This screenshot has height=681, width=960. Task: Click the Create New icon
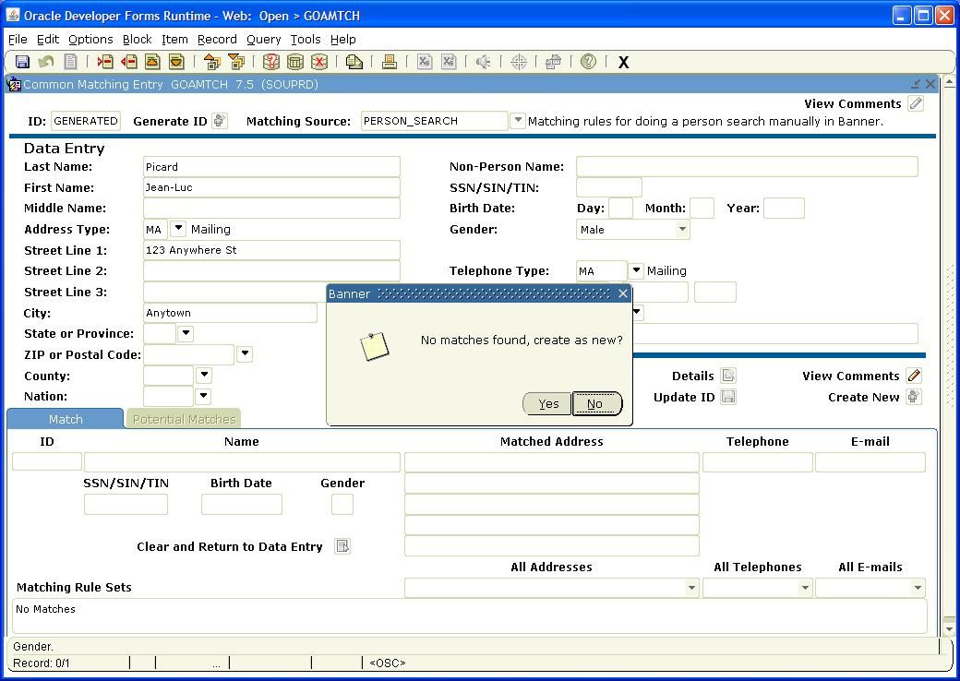coord(914,397)
